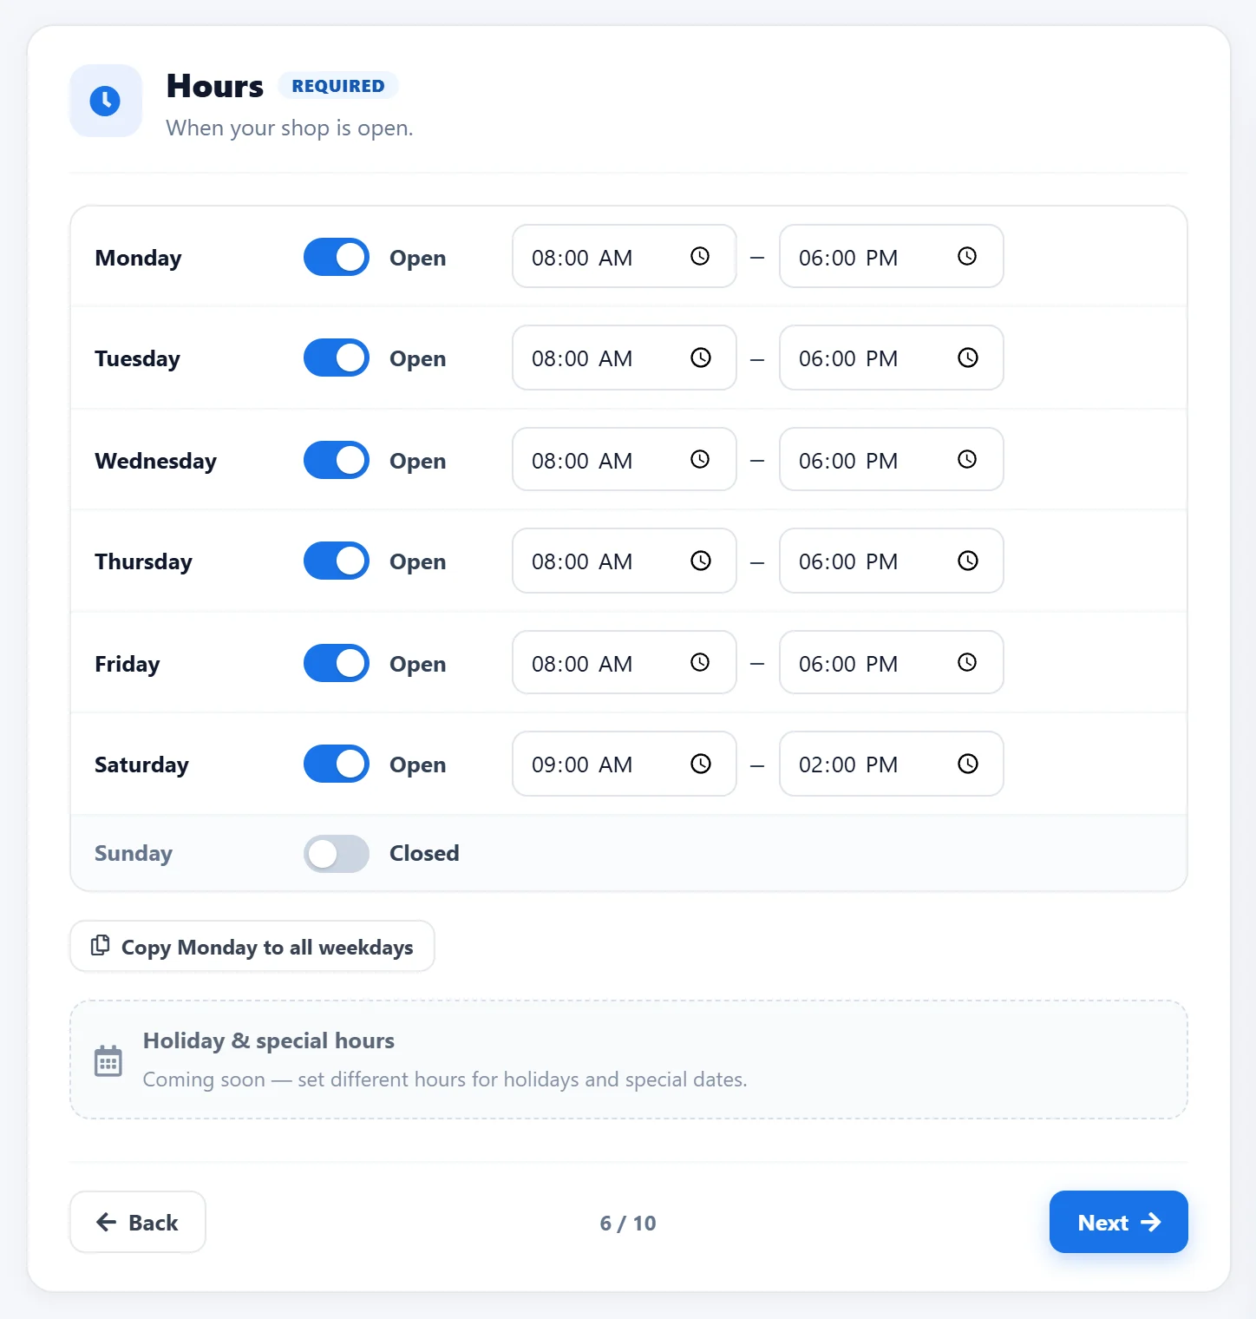Viewport: 1256px width, 1319px height.
Task: Click the 6 / 10 step indicator
Action: click(x=628, y=1223)
